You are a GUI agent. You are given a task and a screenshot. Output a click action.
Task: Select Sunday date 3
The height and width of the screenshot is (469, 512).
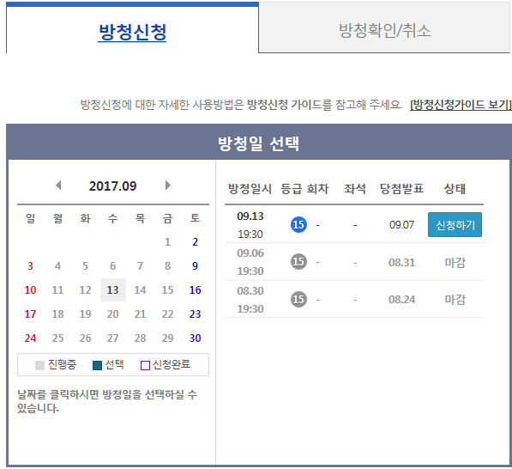[30, 266]
